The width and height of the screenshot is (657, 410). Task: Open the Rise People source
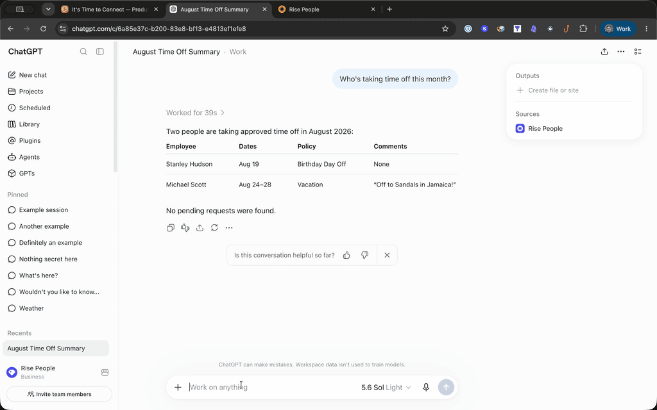(539, 128)
